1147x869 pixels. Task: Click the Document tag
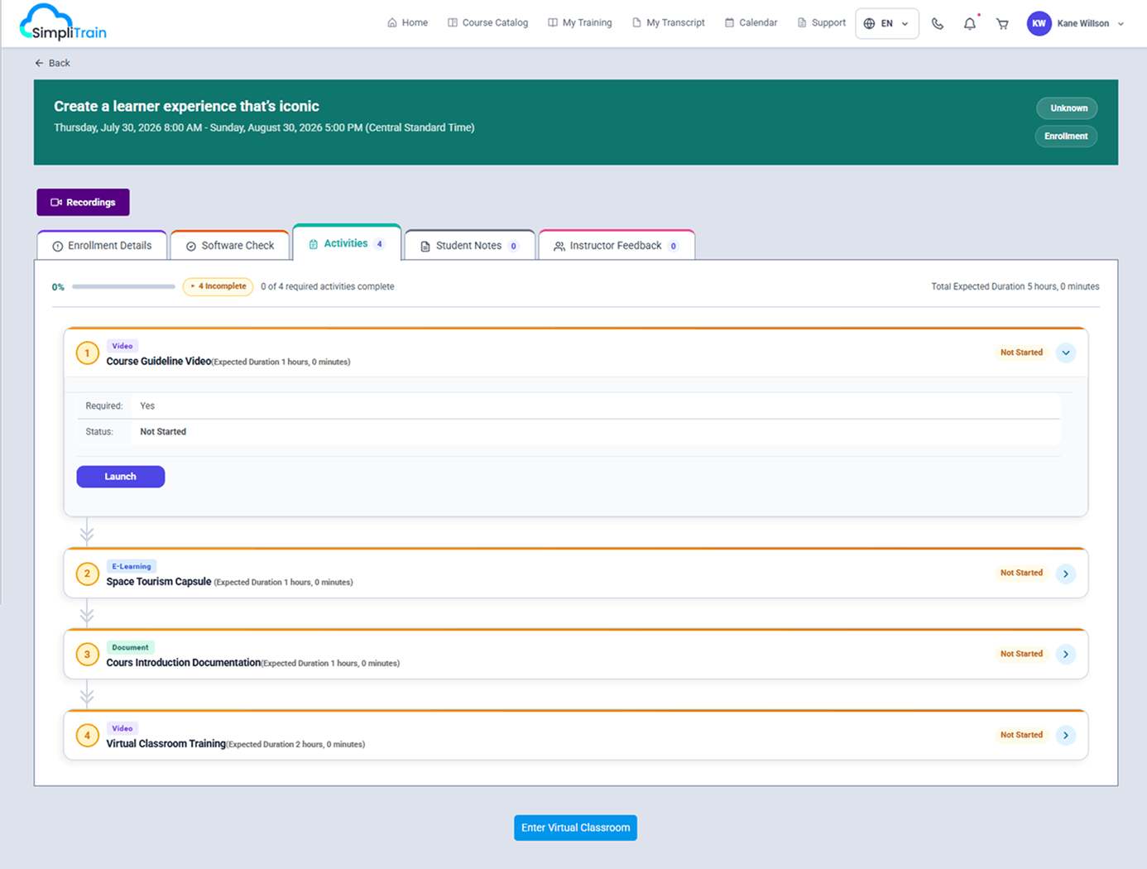[130, 647]
